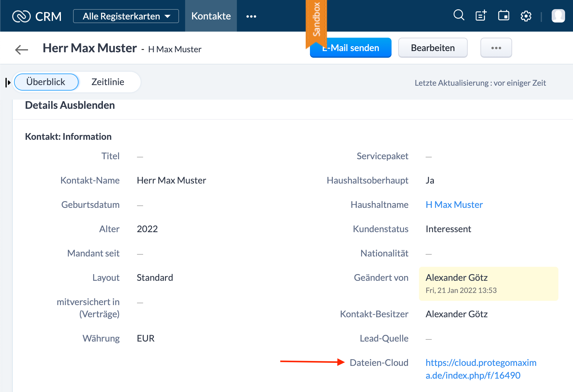Go back using the left arrow

(22, 49)
